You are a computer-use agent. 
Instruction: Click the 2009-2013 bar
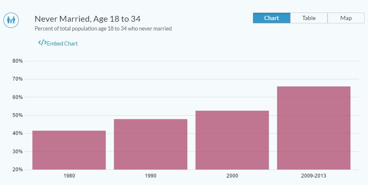pyautogui.click(x=314, y=128)
